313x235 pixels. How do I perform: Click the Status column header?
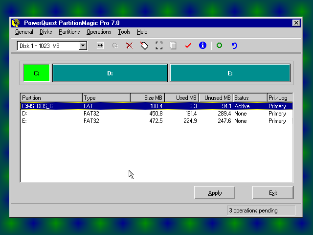250,98
